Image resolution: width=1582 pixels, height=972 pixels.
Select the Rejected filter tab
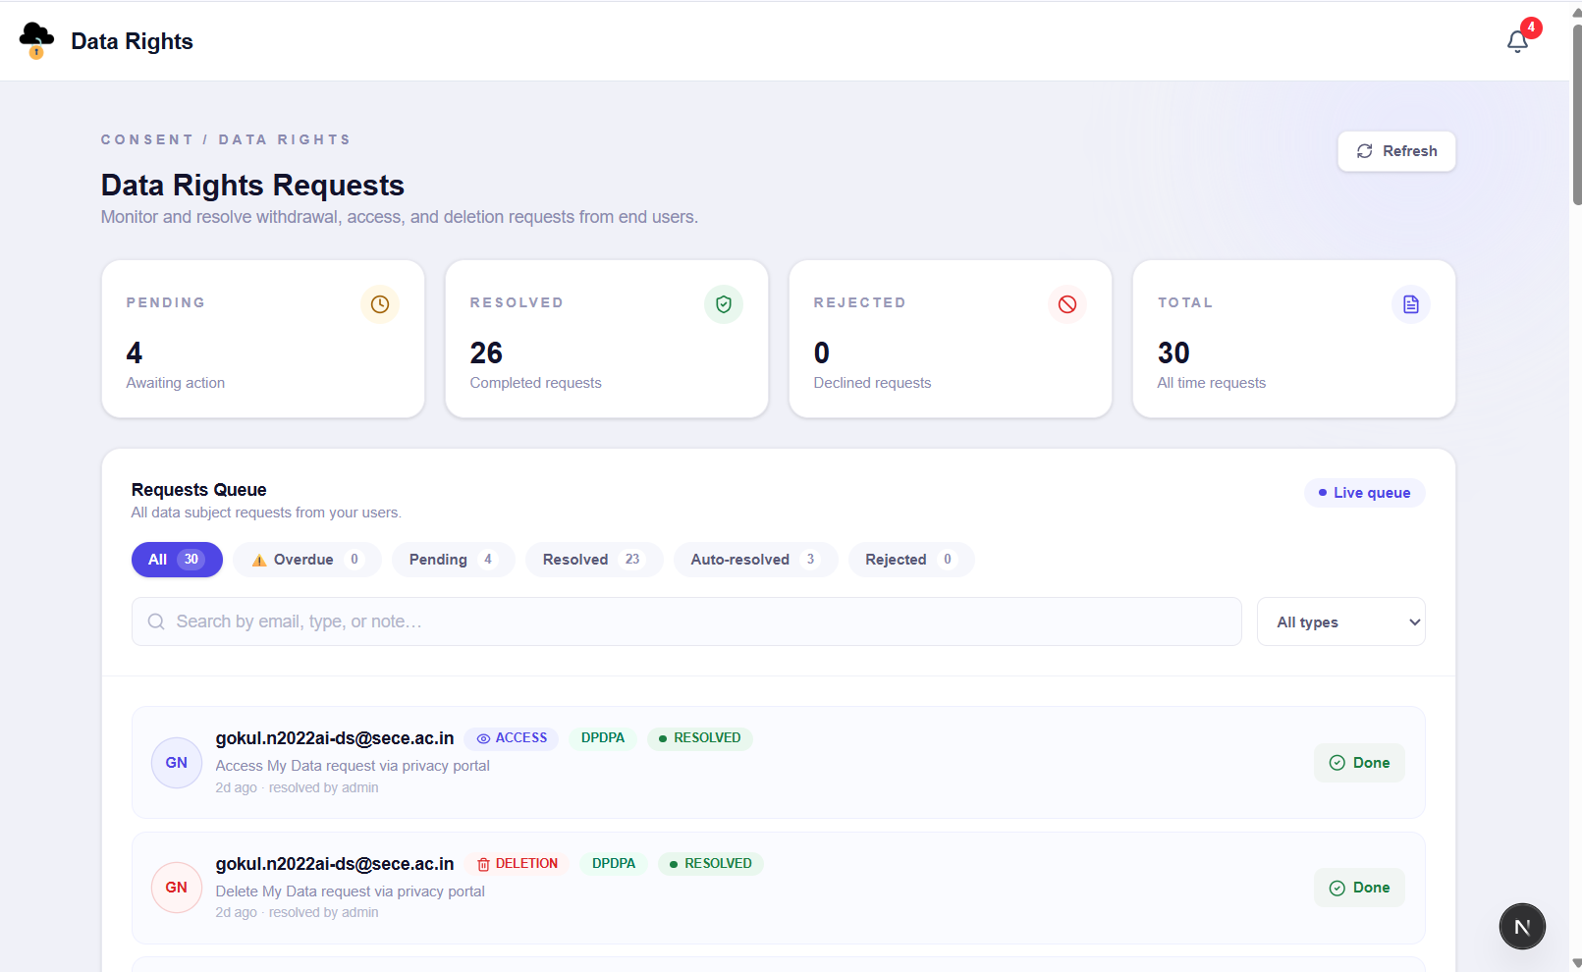[x=911, y=560]
